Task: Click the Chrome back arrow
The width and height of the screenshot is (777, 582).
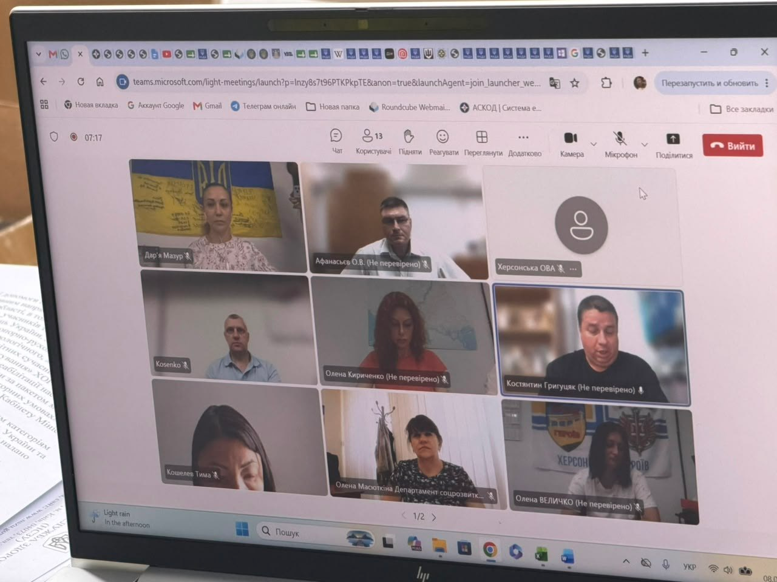Action: click(43, 81)
